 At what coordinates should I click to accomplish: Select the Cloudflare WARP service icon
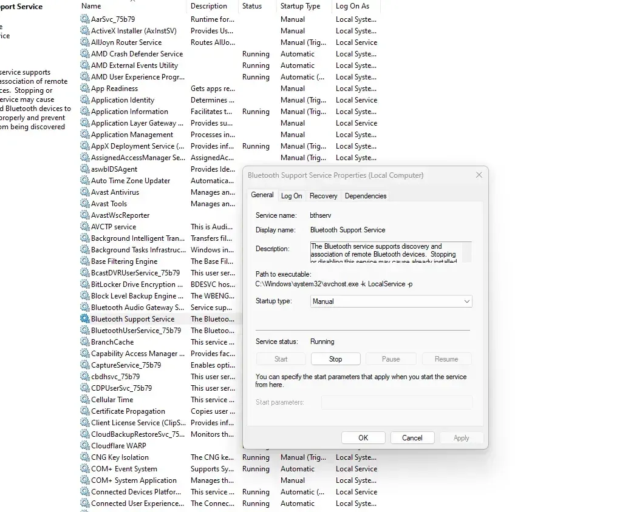coord(84,446)
